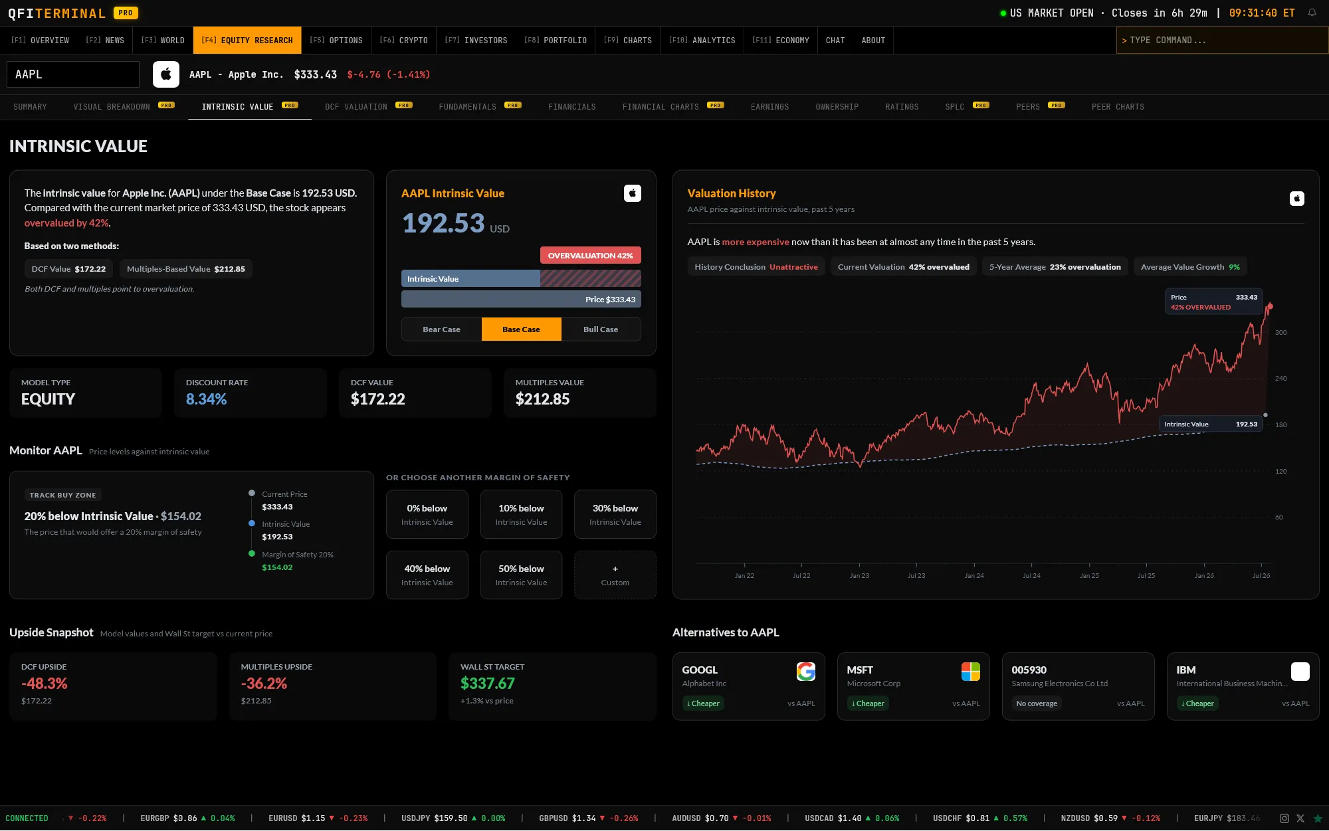This screenshot has height=831, width=1329.
Task: Click the Google logo on GOOGL card
Action: click(806, 672)
